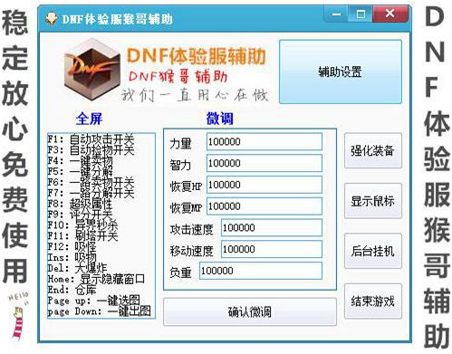
Task: Click the 'DNF体验服辅助' orange banner text
Action: point(197,56)
